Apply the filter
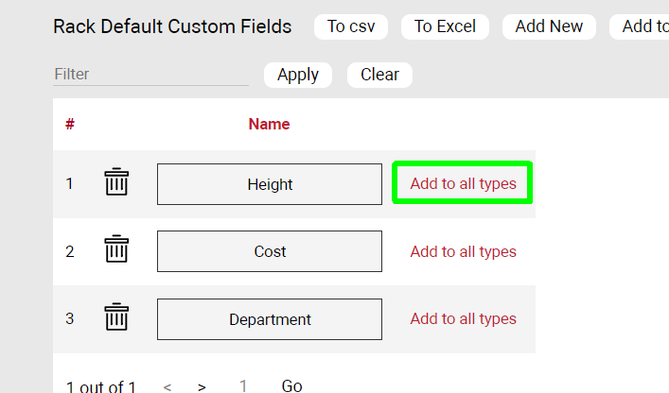This screenshot has height=393, width=669. [x=298, y=75]
